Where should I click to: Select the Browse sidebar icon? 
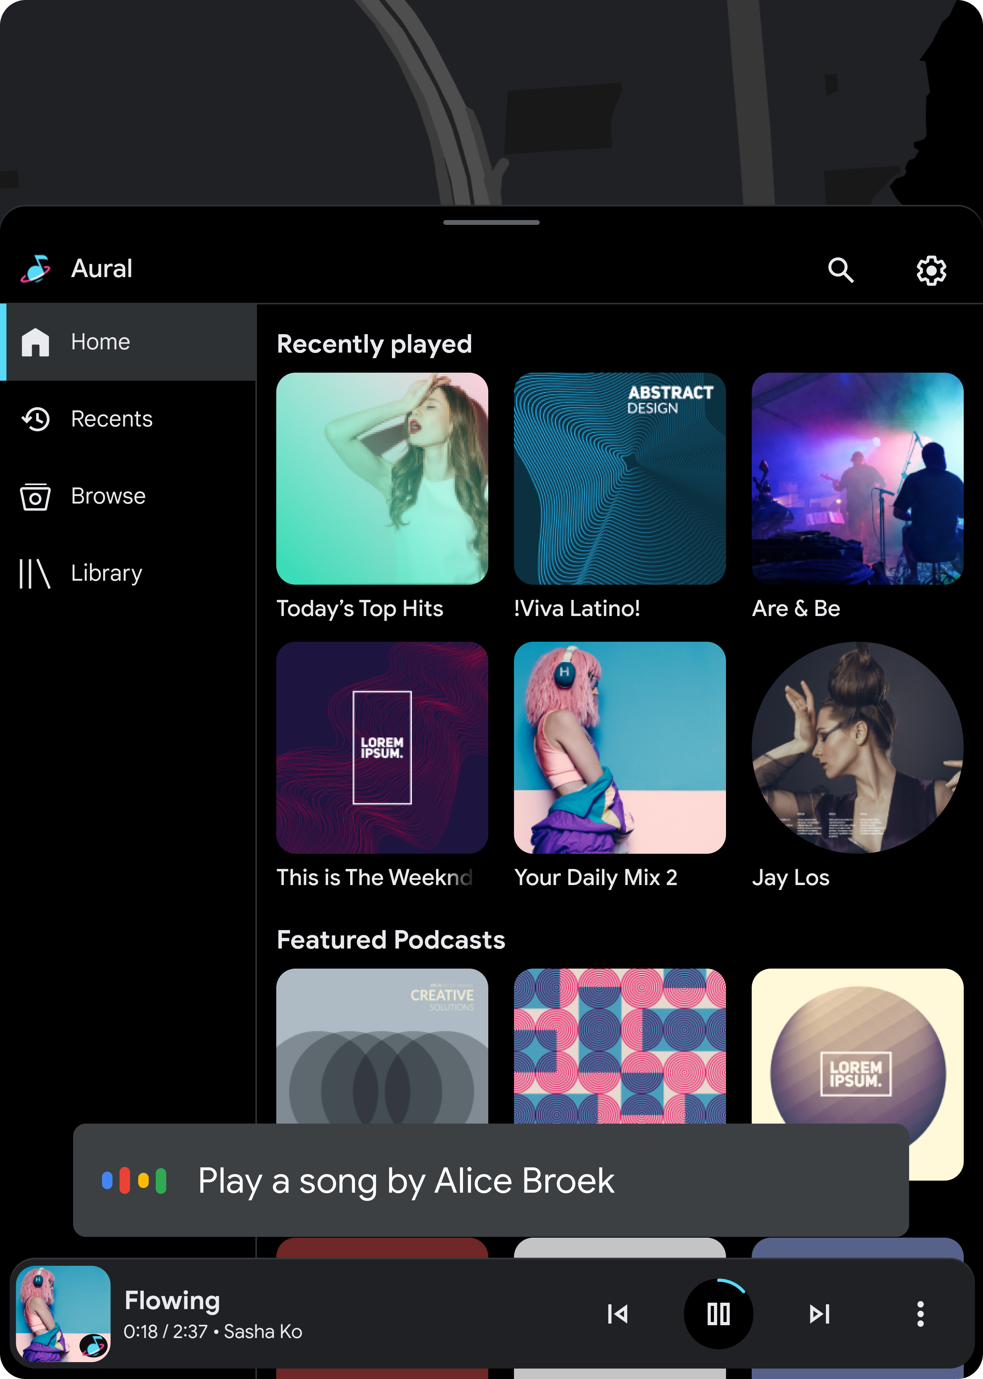(x=35, y=495)
